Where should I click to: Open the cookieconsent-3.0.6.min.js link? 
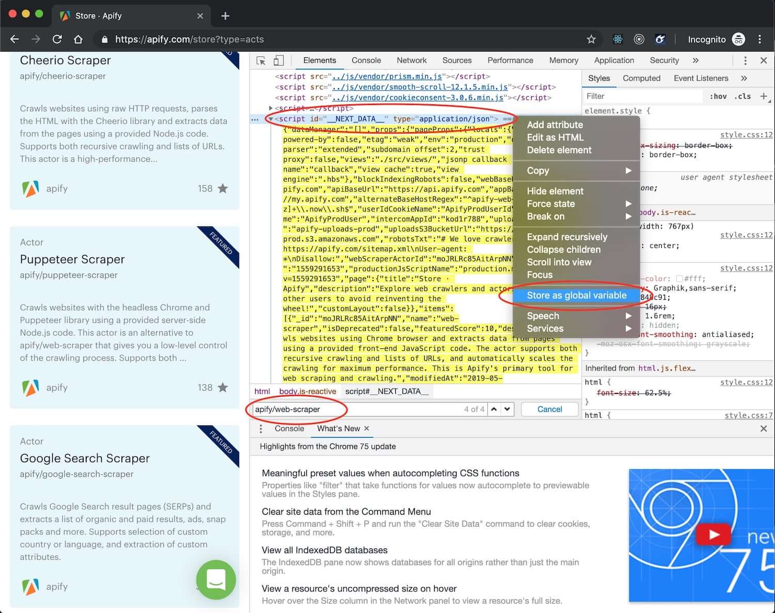(x=417, y=98)
